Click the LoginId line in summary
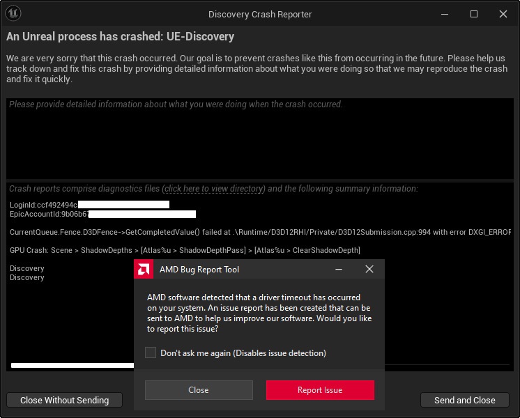The width and height of the screenshot is (520, 418). click(89, 205)
